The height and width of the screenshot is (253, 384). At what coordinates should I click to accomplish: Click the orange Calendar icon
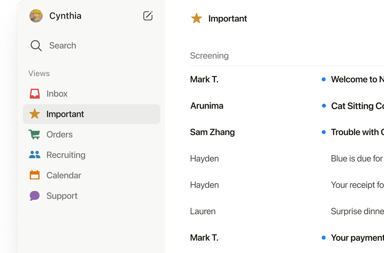tap(35, 175)
